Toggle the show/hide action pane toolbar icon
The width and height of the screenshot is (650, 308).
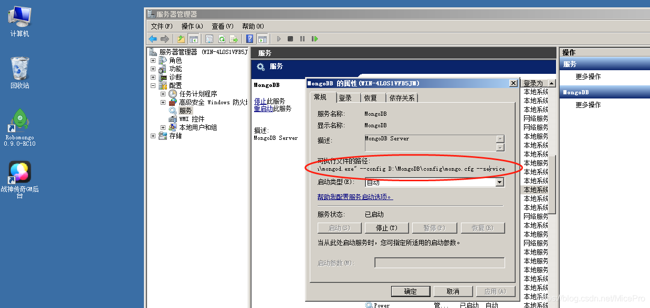[x=263, y=39]
